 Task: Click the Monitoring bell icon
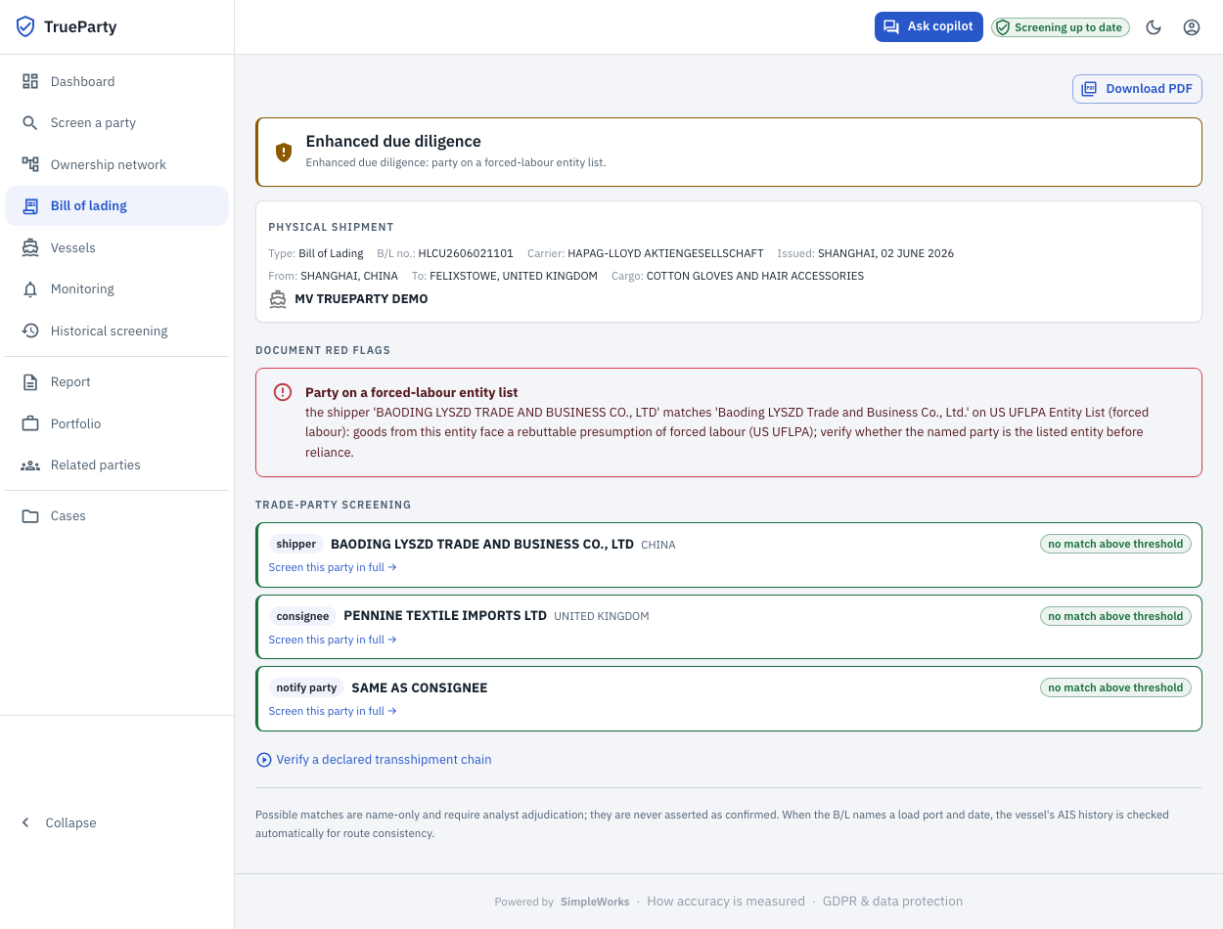(30, 288)
